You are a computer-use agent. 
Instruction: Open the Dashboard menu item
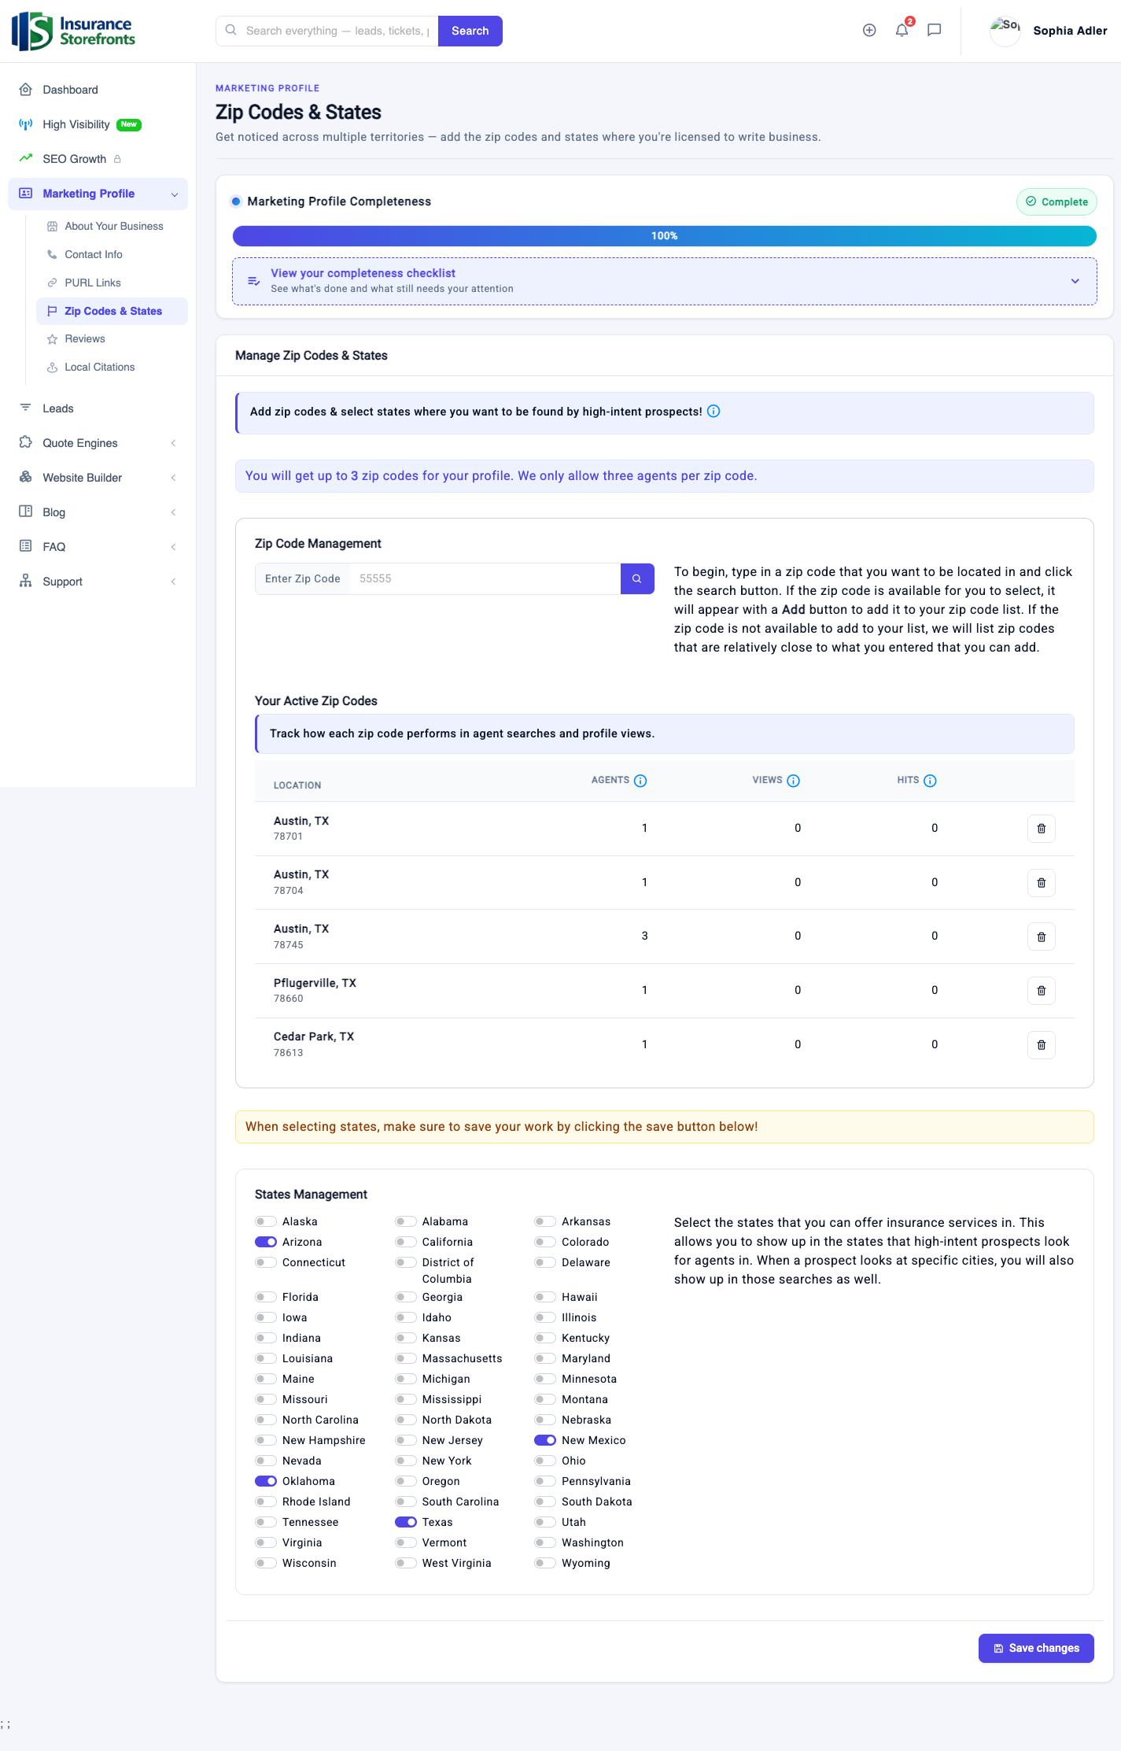click(x=98, y=90)
